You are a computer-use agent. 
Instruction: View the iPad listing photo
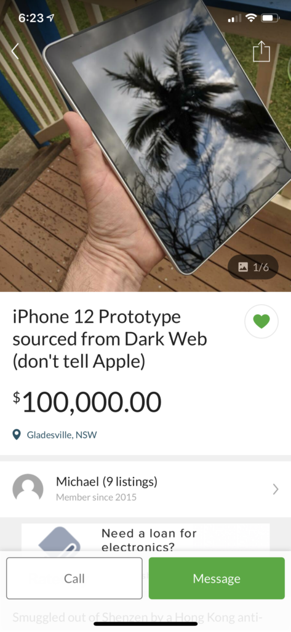tap(145, 146)
